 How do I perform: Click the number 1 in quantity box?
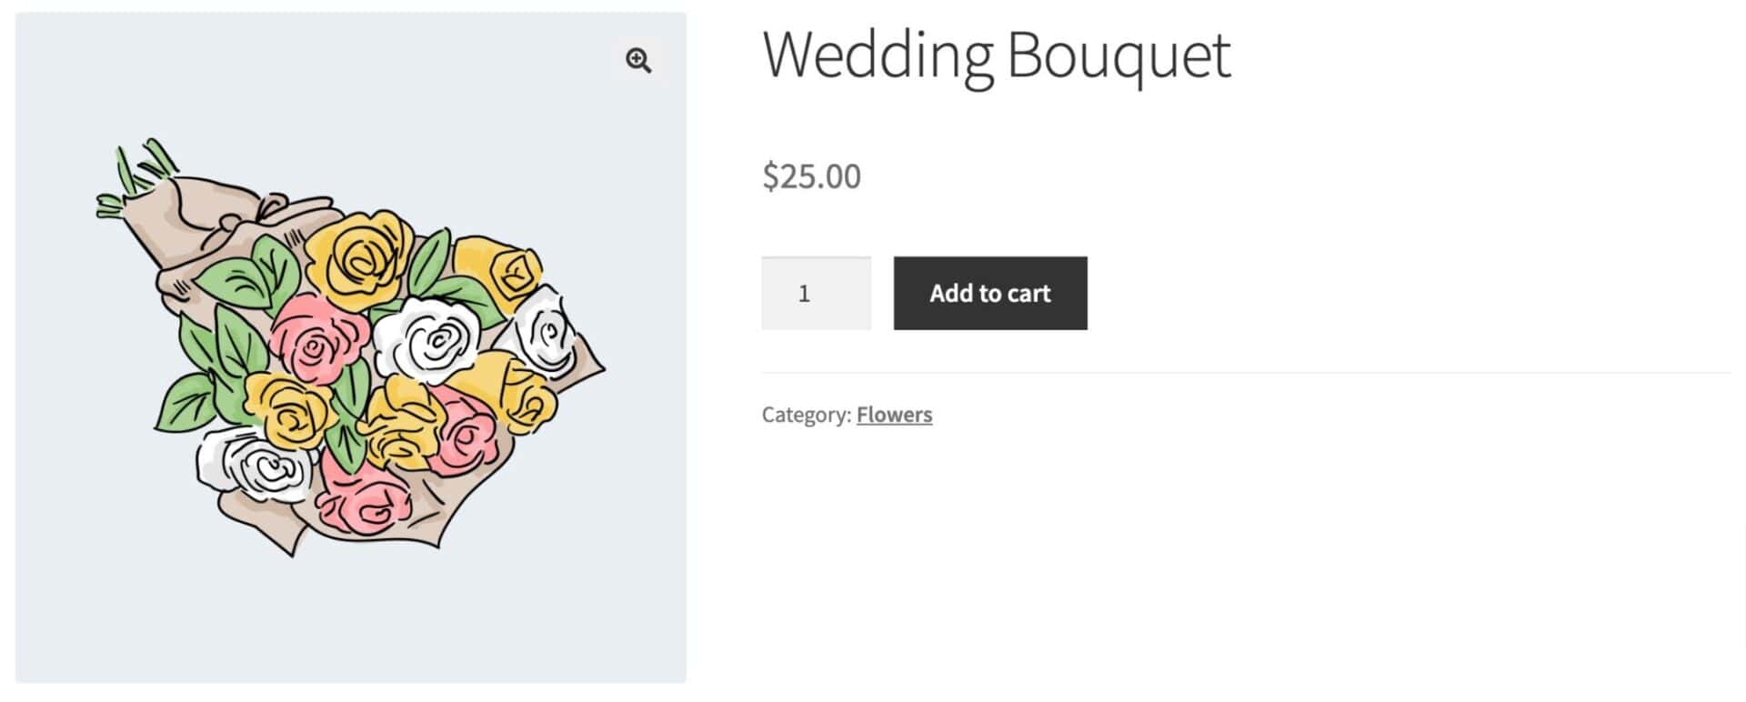pyautogui.click(x=804, y=294)
